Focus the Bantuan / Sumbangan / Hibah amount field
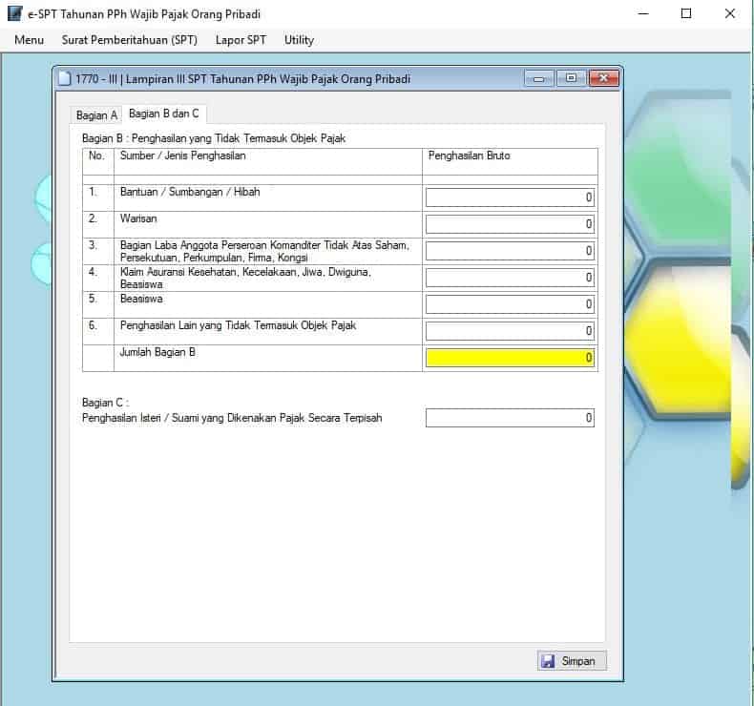Viewport: 754px width, 706px height. click(x=510, y=197)
